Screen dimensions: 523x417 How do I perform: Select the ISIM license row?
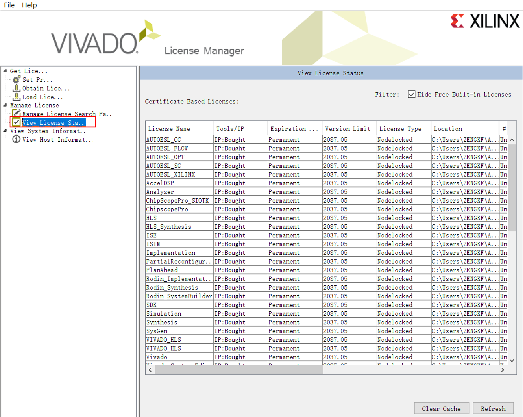pyautogui.click(x=327, y=244)
